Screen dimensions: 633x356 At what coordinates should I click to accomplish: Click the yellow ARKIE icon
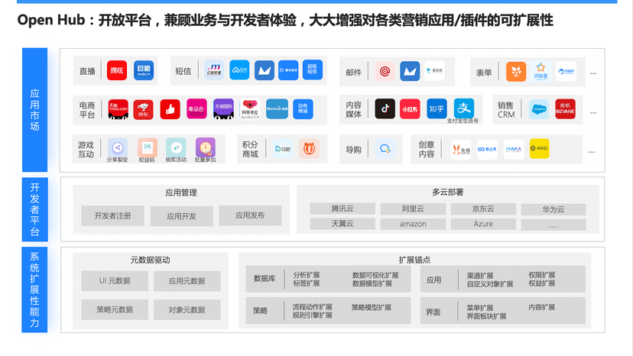(x=539, y=148)
